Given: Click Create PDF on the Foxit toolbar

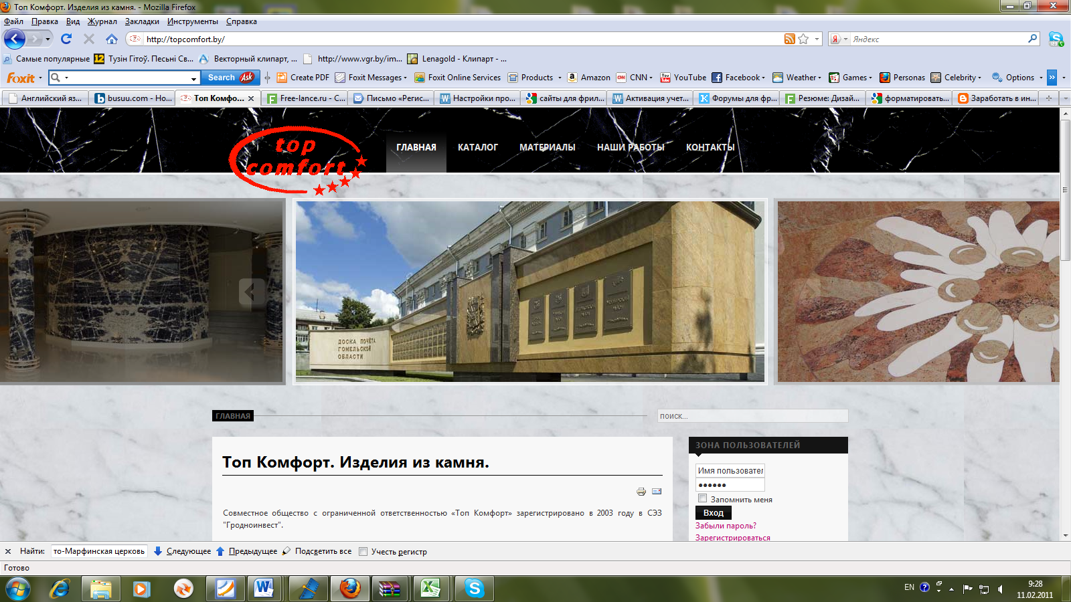Looking at the screenshot, I should tap(303, 78).
